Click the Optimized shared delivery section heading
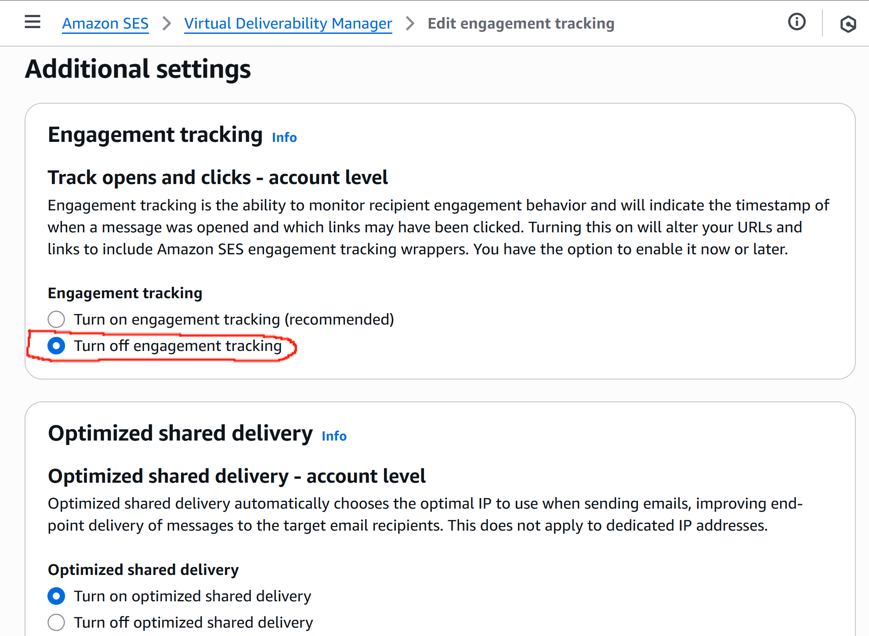Viewport: 869px width, 636px height. (x=181, y=433)
